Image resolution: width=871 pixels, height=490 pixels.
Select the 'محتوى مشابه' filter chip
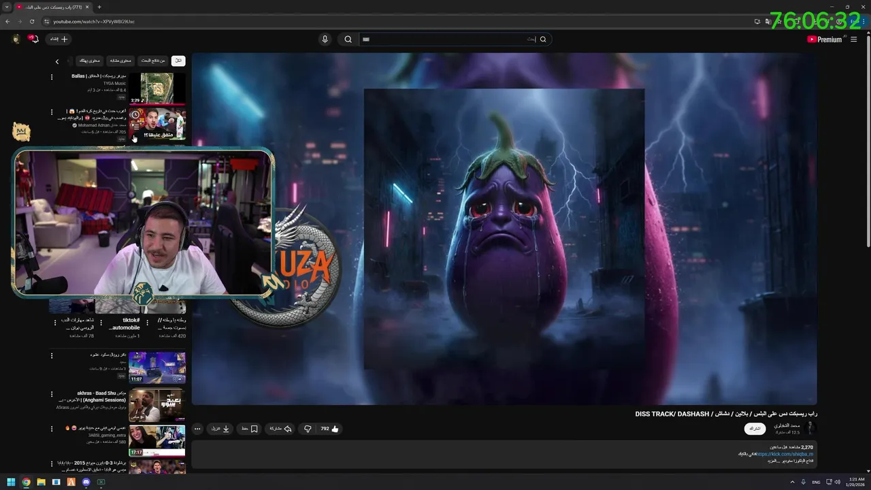click(120, 61)
